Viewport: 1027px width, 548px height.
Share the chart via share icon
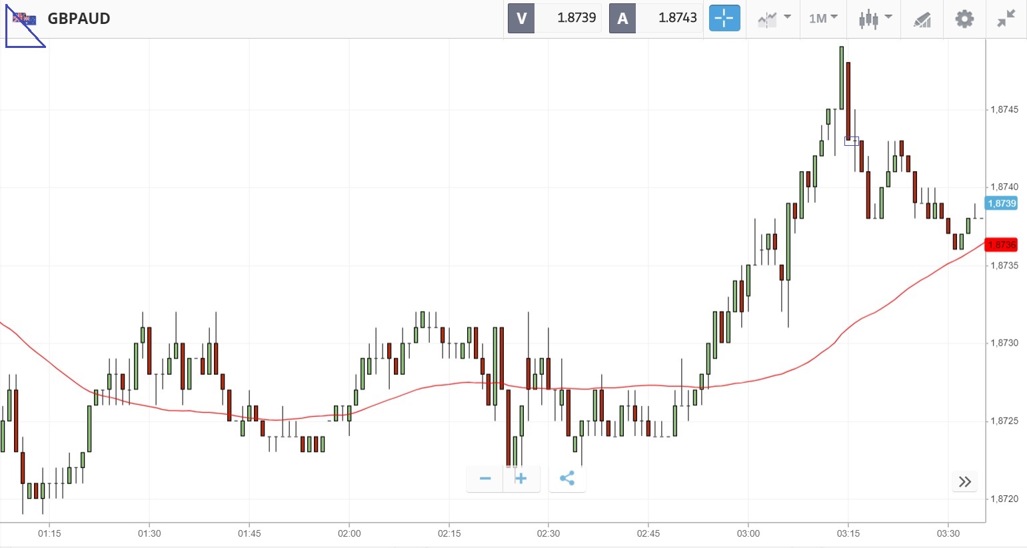567,479
